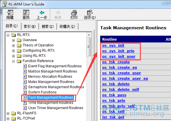
Task: Click the Semaphore Management Routines page icon
Action: pyautogui.click(x=25, y=87)
